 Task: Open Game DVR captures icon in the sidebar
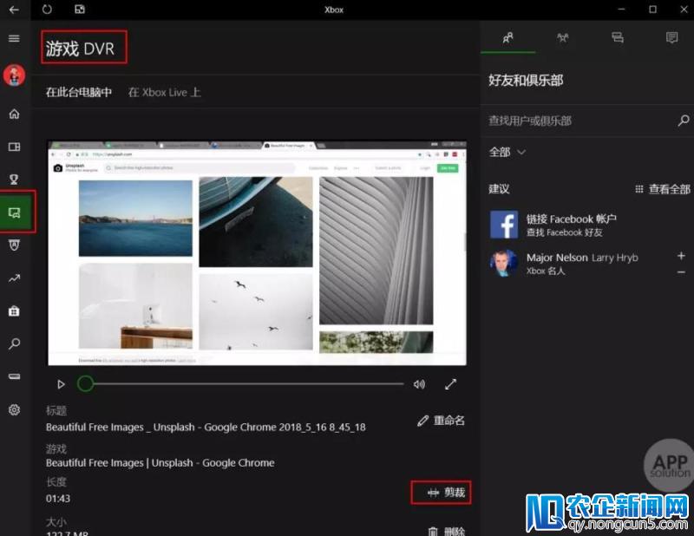pyautogui.click(x=14, y=212)
